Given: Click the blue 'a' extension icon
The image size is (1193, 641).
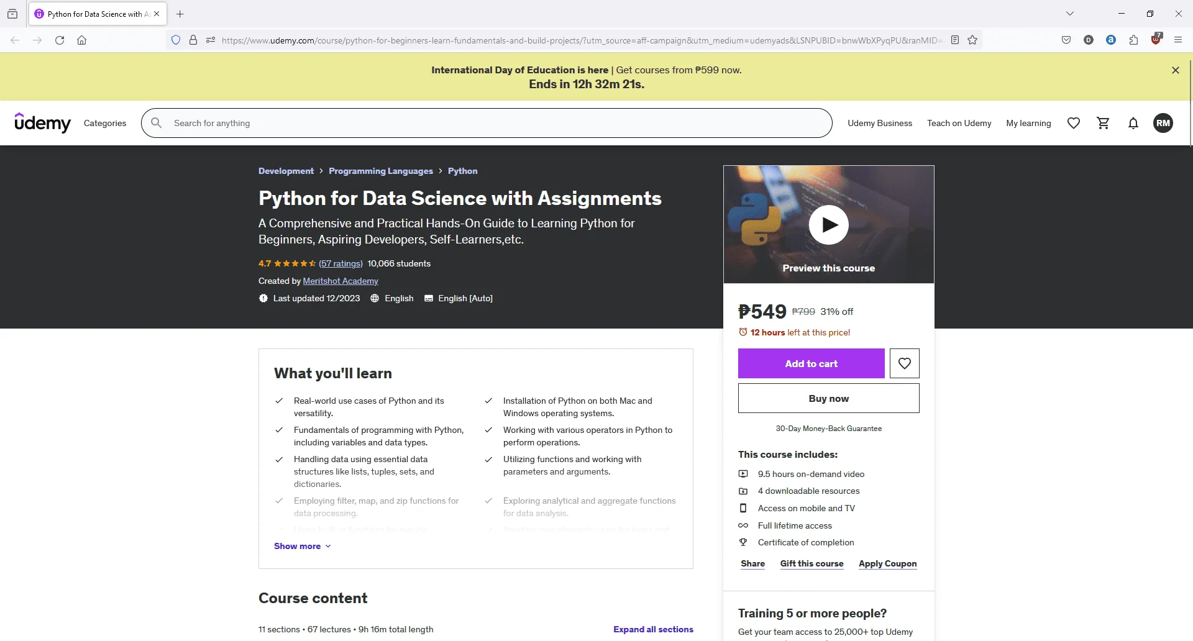Looking at the screenshot, I should pyautogui.click(x=1111, y=40).
